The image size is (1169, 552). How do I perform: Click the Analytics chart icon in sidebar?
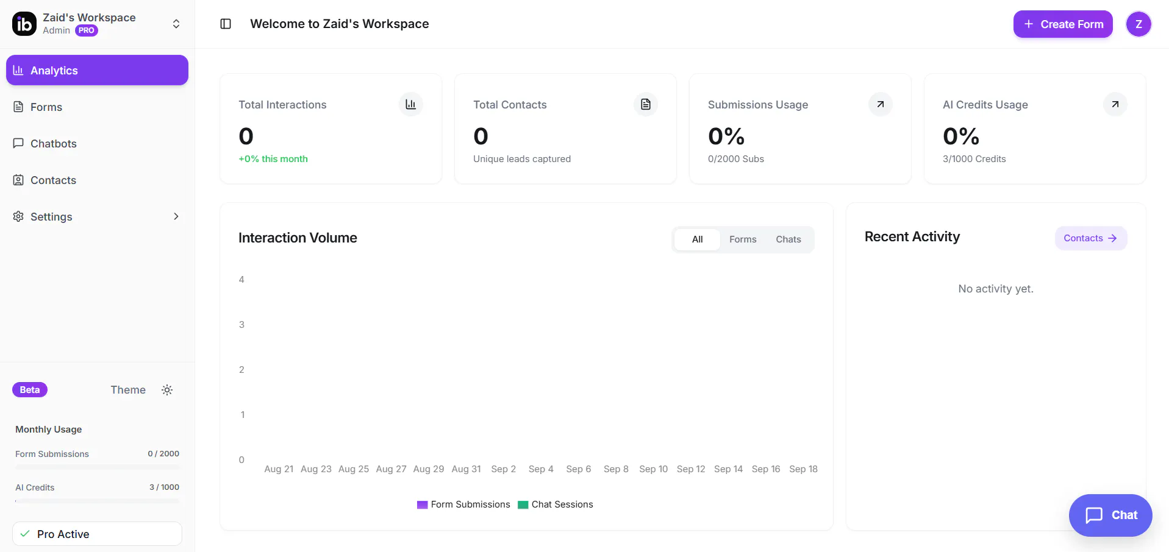click(18, 70)
